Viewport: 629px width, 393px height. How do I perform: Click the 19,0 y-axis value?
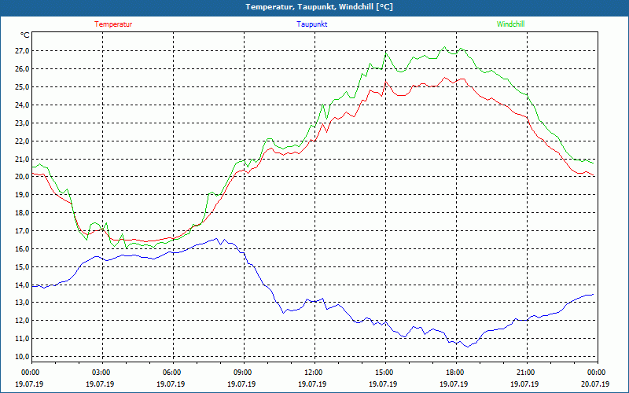pyautogui.click(x=22, y=194)
